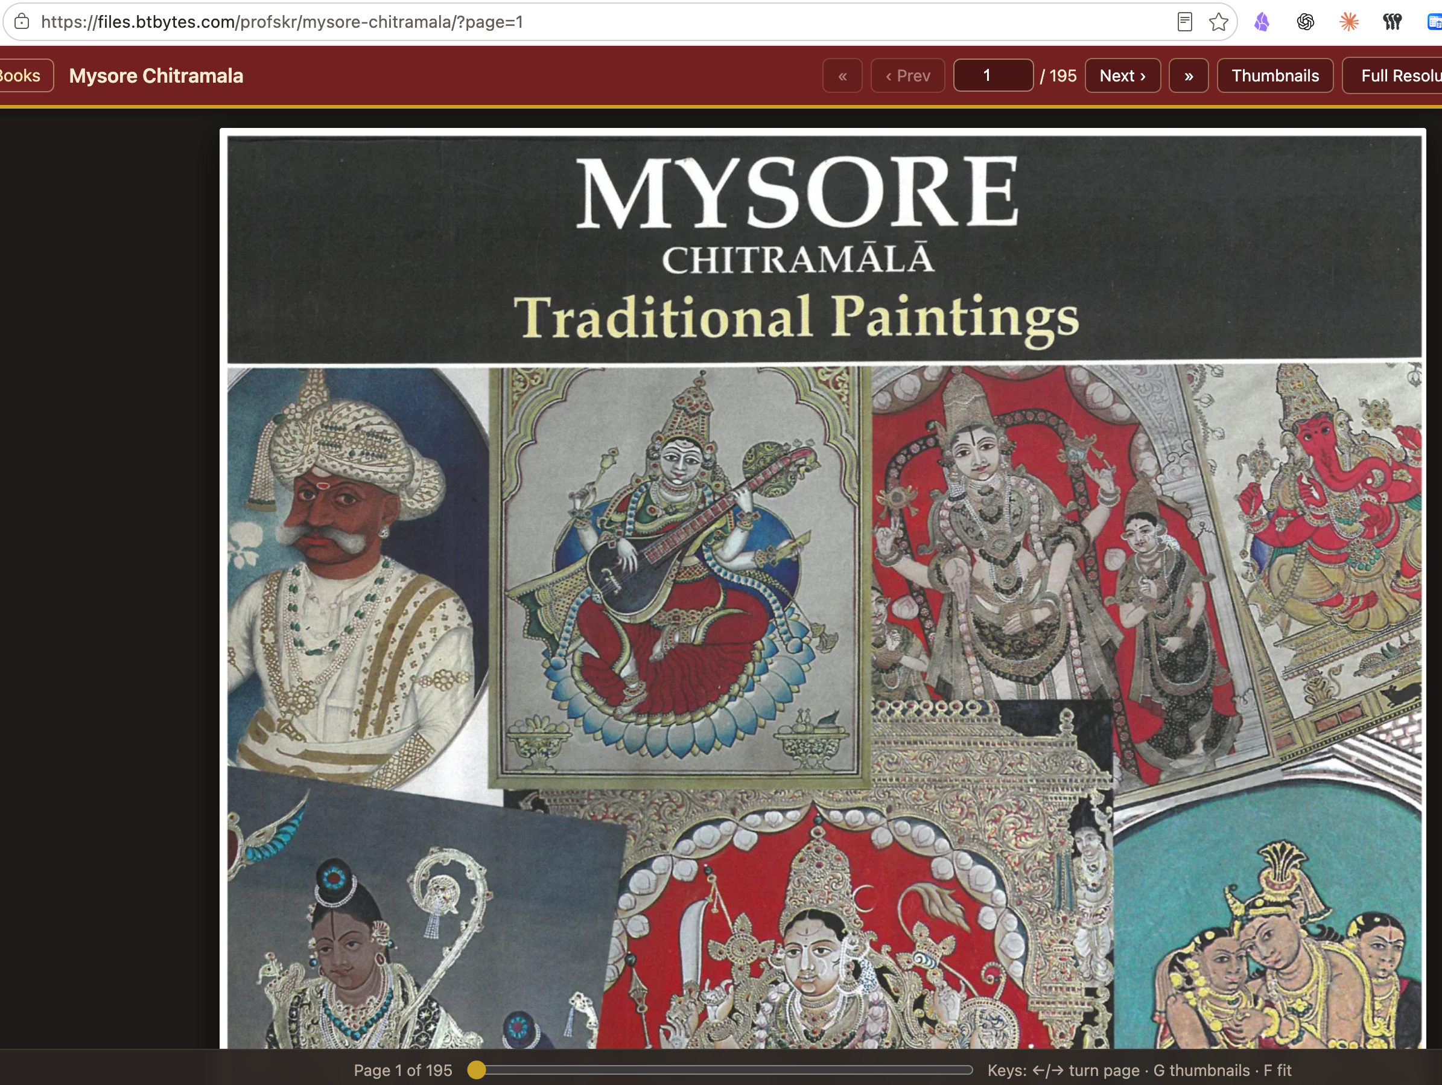This screenshot has height=1085, width=1442.
Task: Open the purple flame extension icon
Action: [x=1262, y=22]
